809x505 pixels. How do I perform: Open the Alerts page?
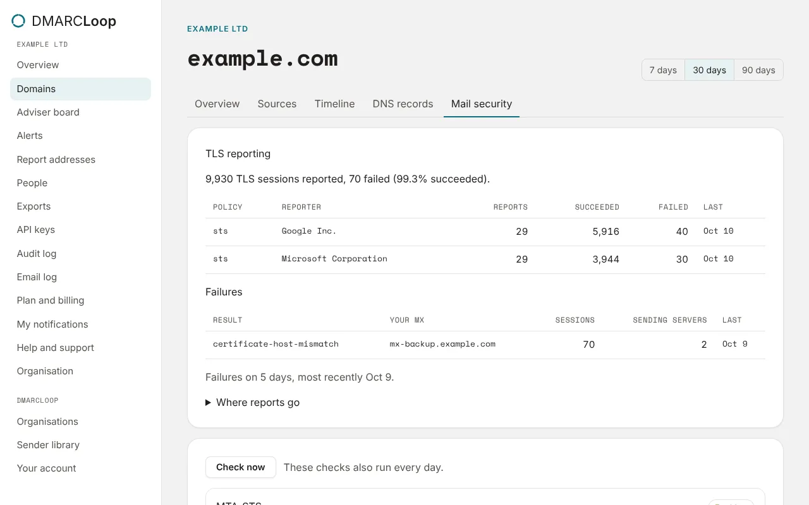80,136
